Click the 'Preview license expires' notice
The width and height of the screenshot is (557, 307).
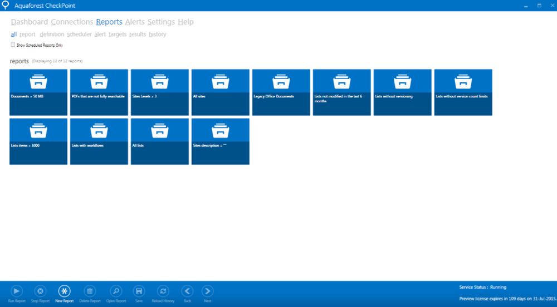[x=507, y=299]
